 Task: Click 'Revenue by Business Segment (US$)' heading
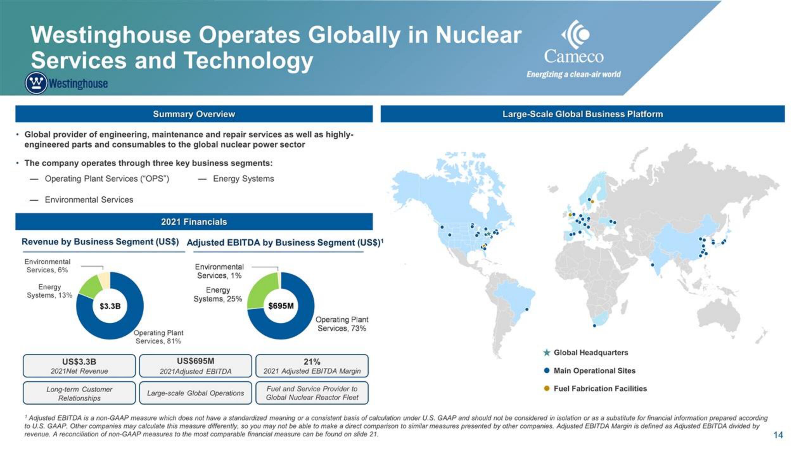pos(100,242)
